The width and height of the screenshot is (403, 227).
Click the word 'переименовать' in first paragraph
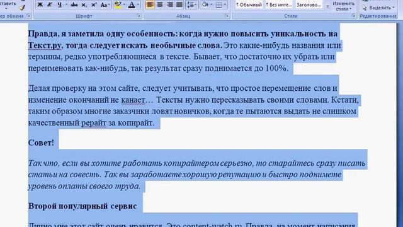pyautogui.click(x=55, y=68)
